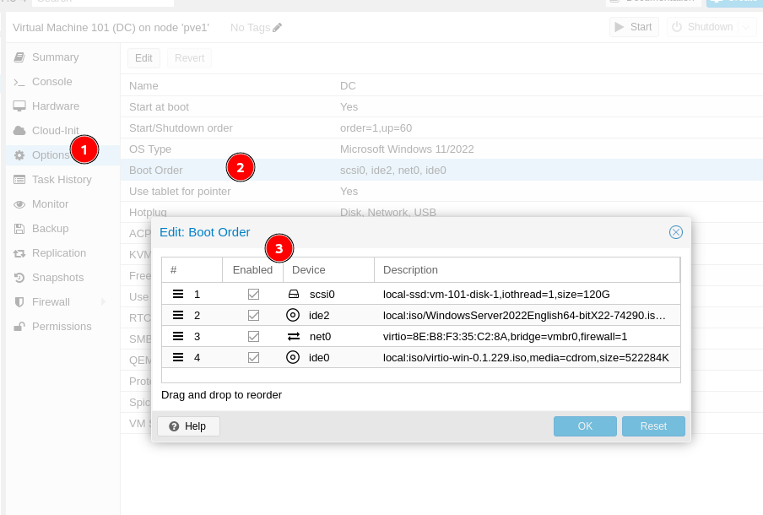
Task: Close the Edit: Boot Order dialog
Action: tap(675, 232)
